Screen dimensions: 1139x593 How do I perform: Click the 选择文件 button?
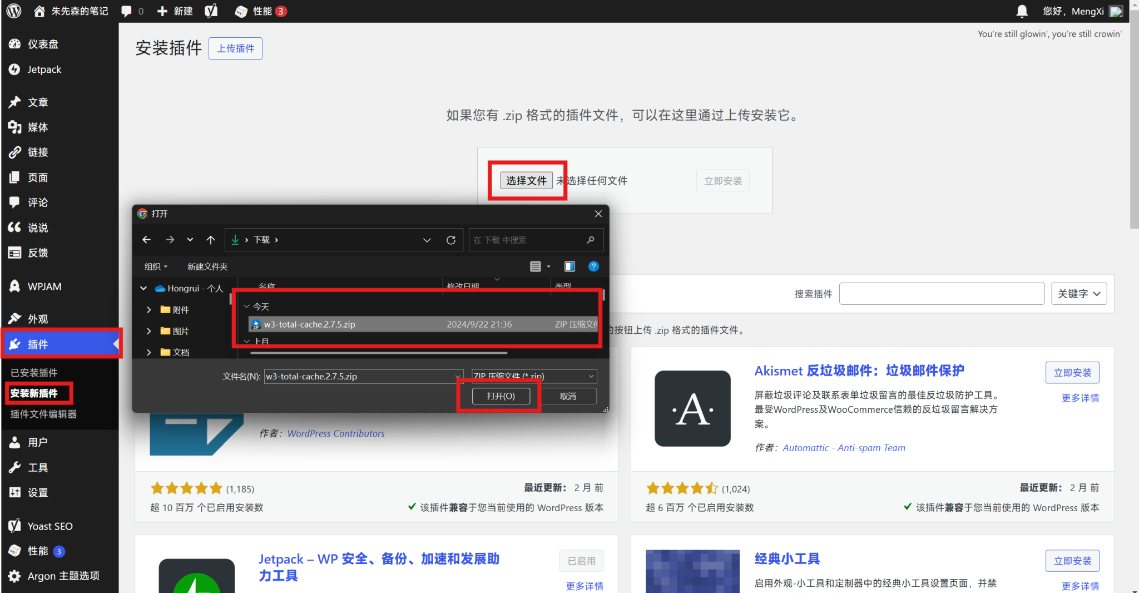coord(526,181)
